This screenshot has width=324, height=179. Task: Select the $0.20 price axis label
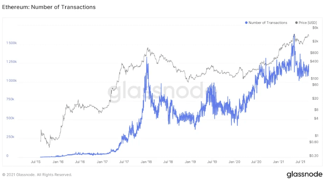(314, 156)
